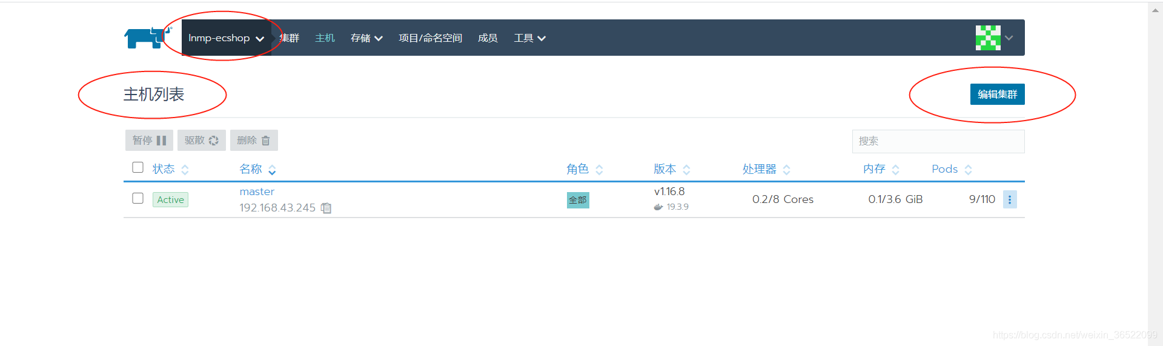This screenshot has height=346, width=1163.
Task: Click the Active status badge
Action: 170,199
